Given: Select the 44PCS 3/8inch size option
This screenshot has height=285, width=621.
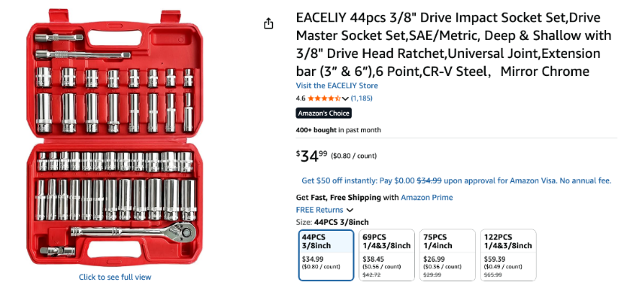Looking at the screenshot, I should pos(326,255).
